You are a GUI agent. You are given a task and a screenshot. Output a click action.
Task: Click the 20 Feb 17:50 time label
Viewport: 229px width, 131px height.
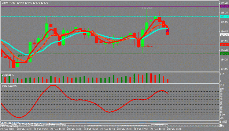pos(141,129)
